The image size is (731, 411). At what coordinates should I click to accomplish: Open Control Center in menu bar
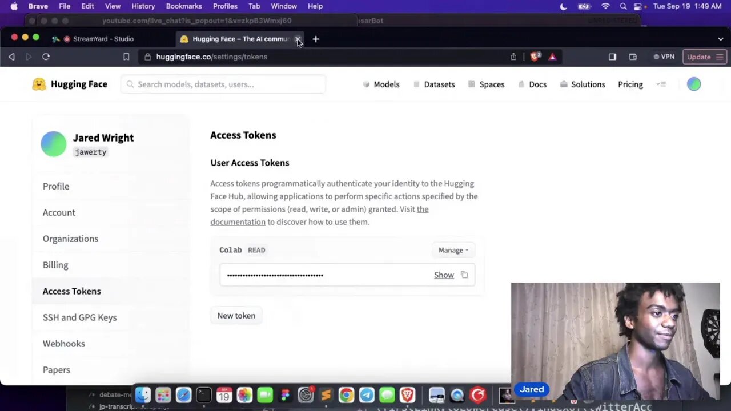639,6
